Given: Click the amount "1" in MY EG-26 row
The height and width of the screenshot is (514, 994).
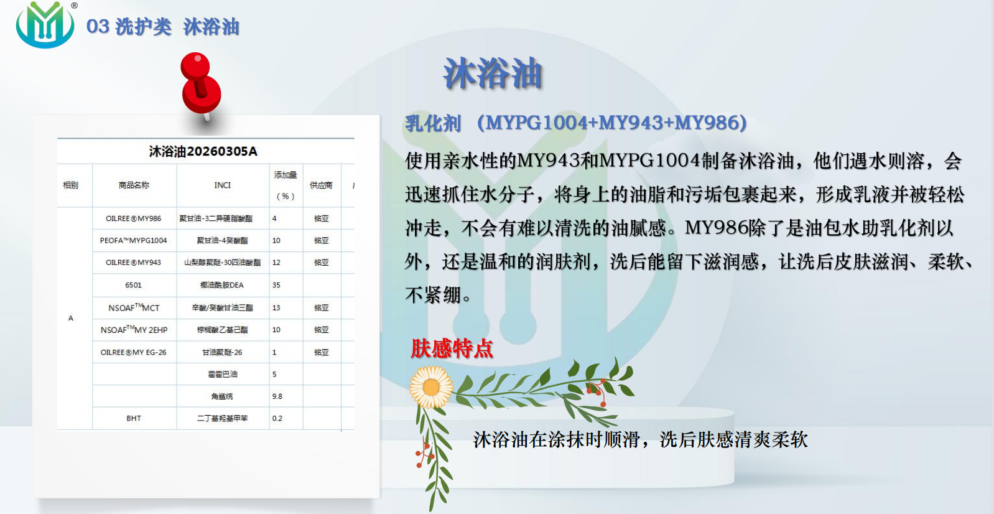Looking at the screenshot, I should point(274,352).
